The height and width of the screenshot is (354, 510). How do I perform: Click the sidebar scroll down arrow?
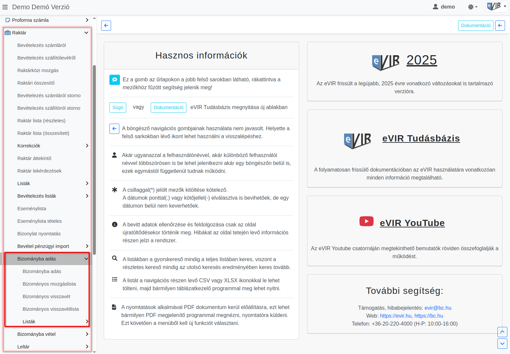(x=95, y=352)
